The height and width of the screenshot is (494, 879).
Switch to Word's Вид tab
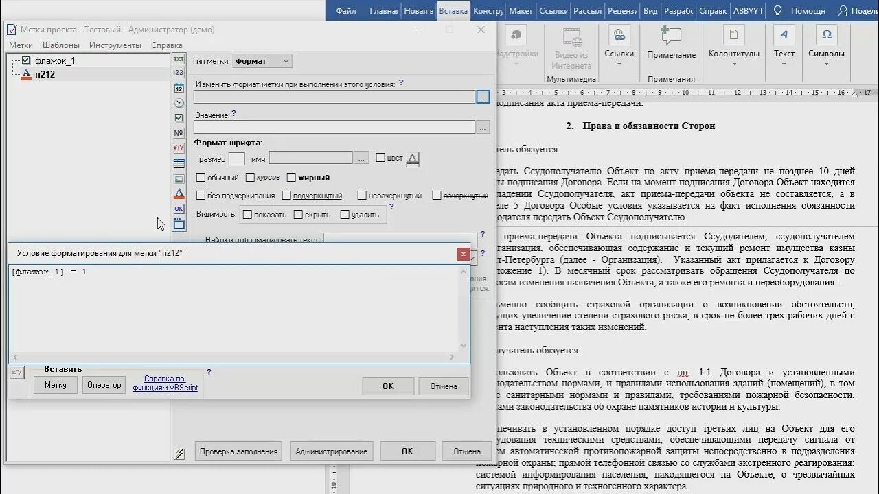coord(650,11)
